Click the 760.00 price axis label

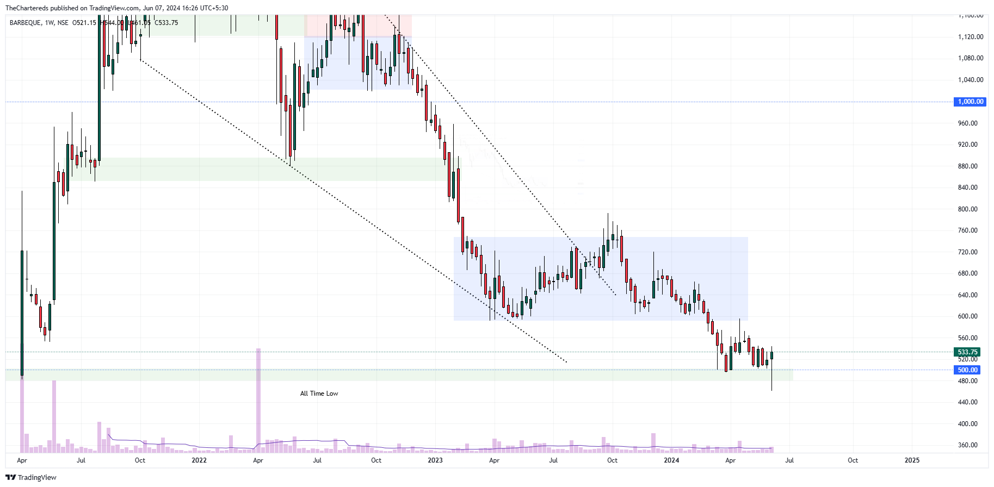point(967,230)
